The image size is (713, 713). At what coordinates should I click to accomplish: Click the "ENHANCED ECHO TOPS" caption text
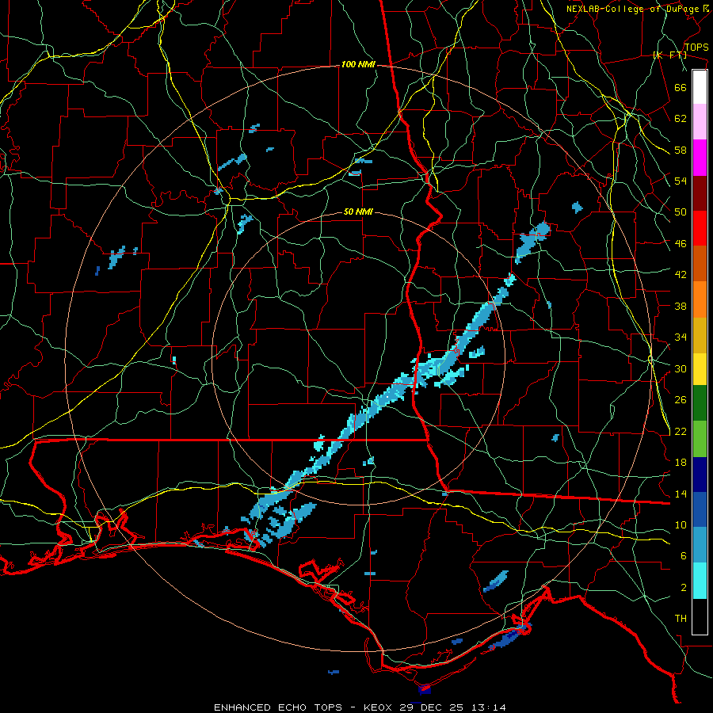point(277,707)
